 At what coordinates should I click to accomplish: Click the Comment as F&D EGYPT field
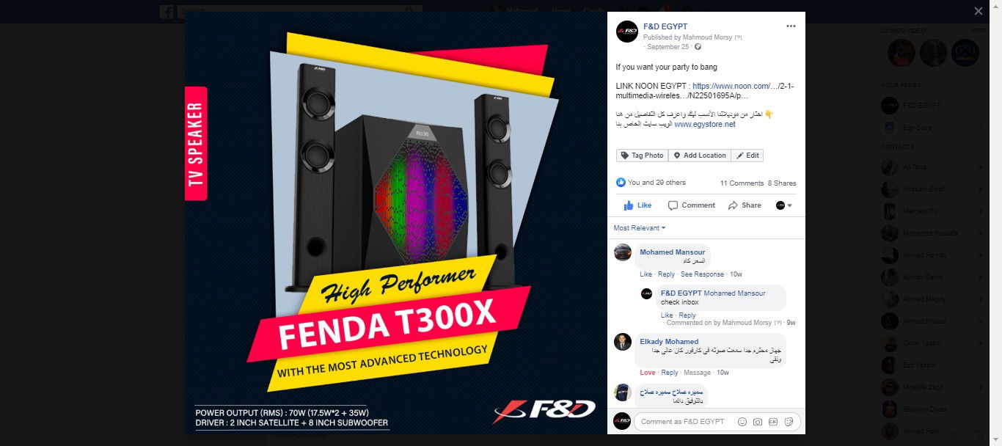click(684, 422)
